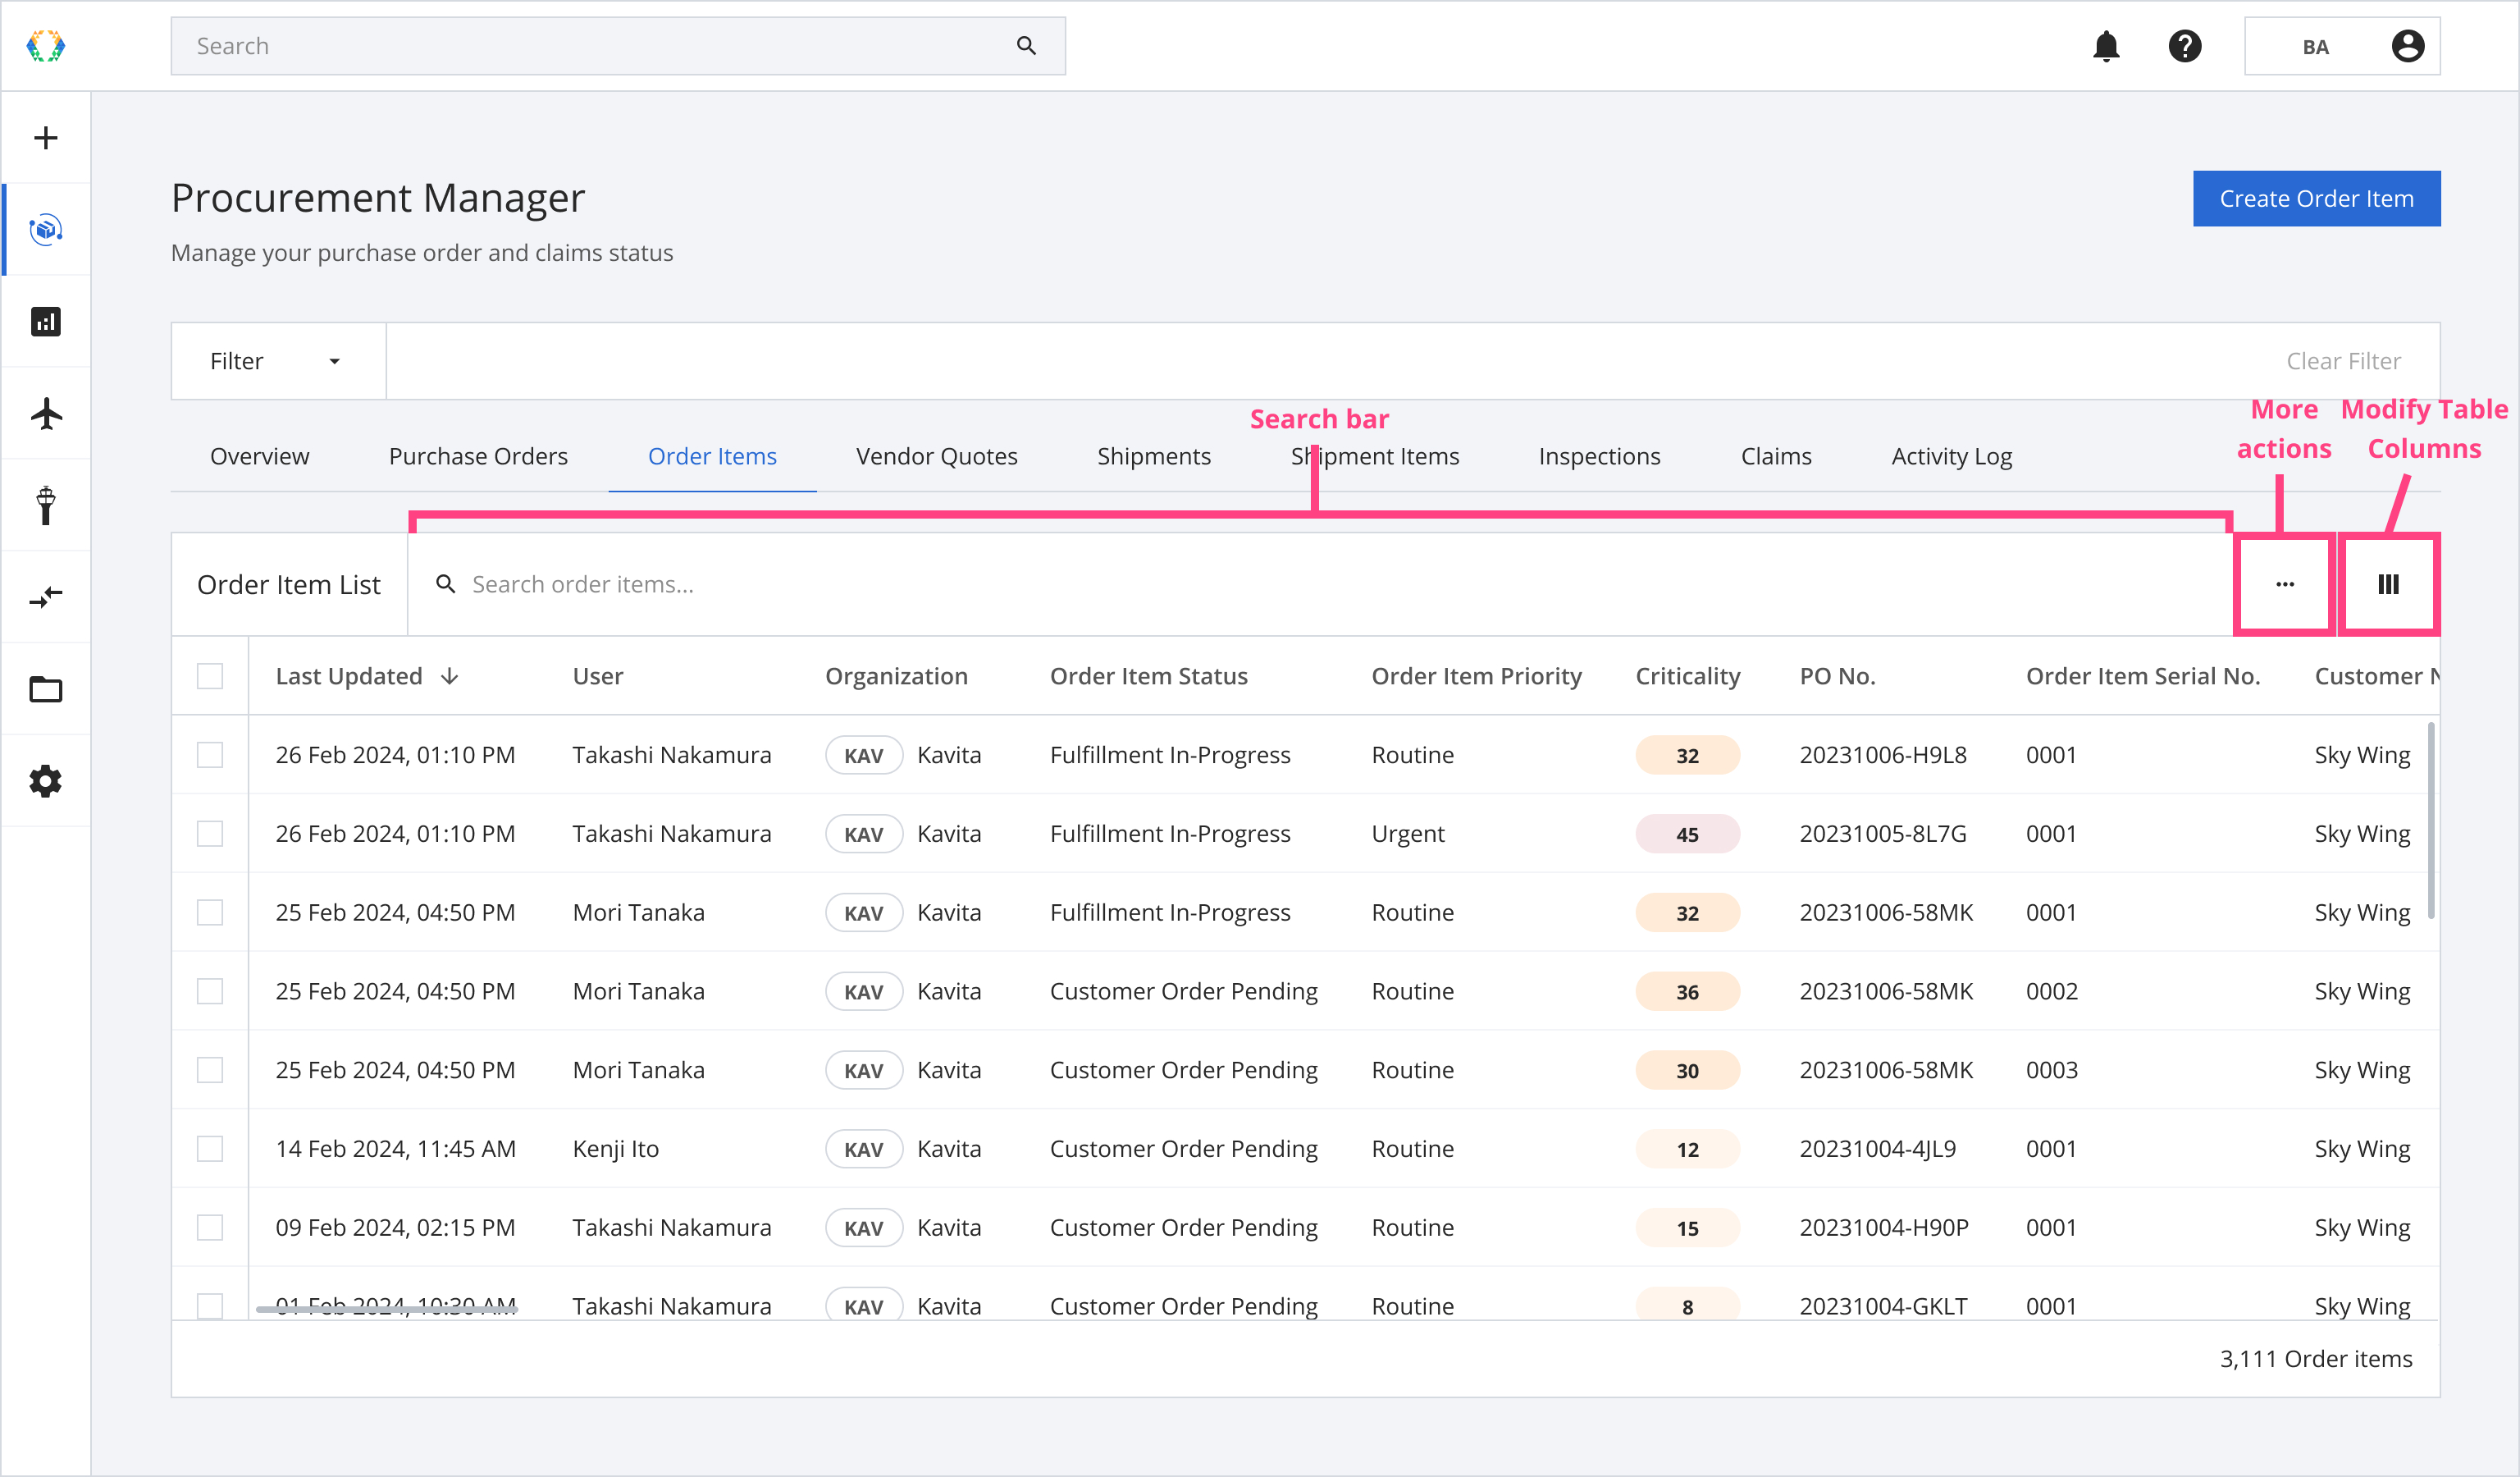Select the Order Items tab
This screenshot has height=1477, width=2520.
pos(712,455)
